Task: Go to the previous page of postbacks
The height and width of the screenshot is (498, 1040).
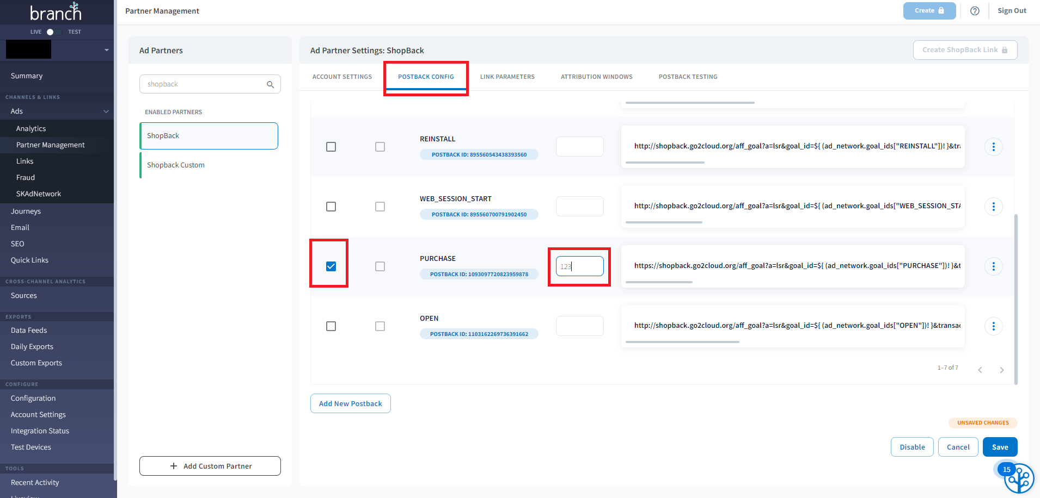Action: 980,370
